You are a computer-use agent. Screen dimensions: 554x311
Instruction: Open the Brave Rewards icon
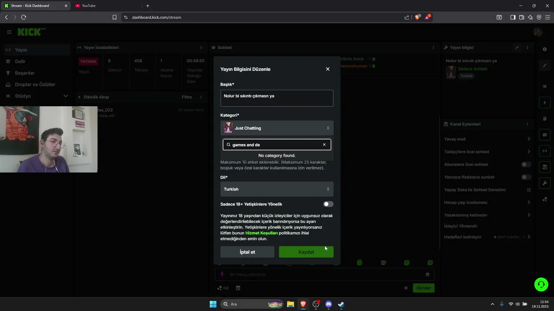pyautogui.click(x=428, y=17)
